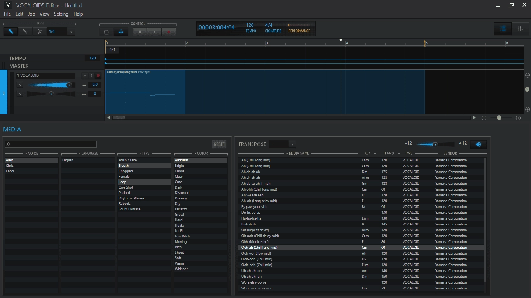The image size is (531, 298).
Task: Mute track 1 VOCALOID
Action: [85, 76]
